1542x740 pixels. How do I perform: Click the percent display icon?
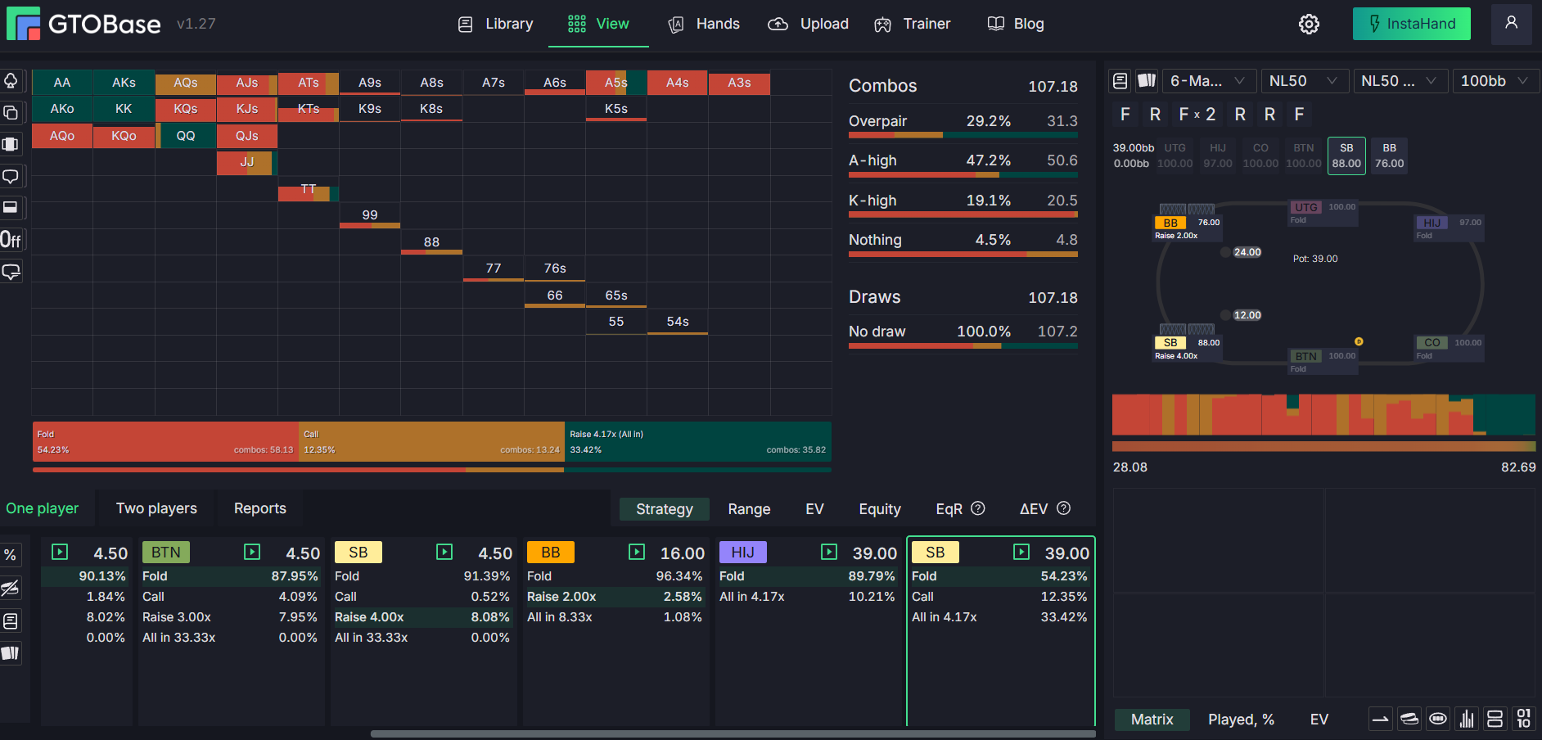tap(11, 555)
